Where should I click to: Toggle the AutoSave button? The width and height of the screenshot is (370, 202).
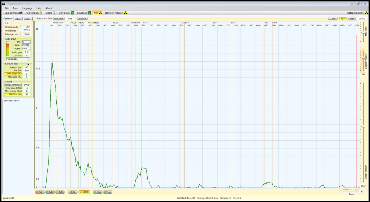(59, 19)
